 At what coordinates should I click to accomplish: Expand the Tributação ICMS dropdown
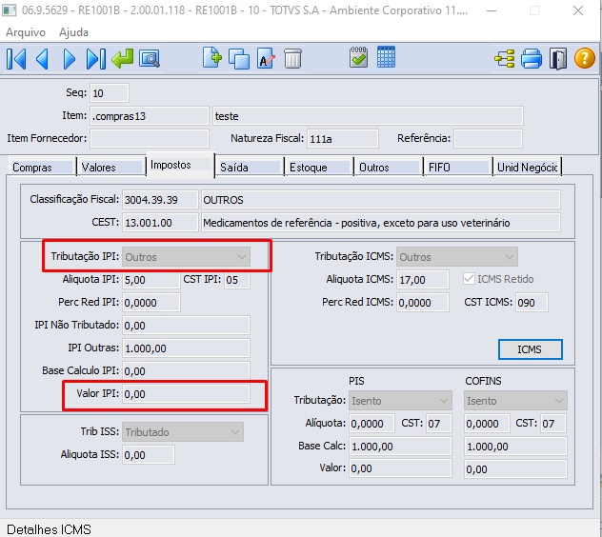[x=457, y=257]
